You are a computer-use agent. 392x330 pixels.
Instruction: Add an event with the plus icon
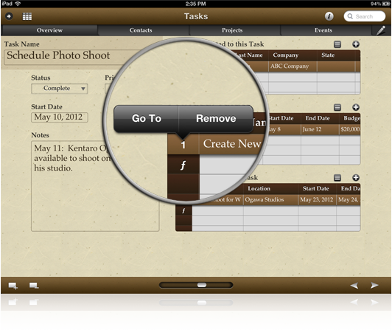click(356, 178)
